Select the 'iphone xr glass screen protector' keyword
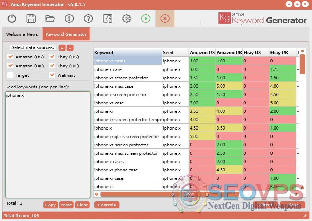This screenshot has height=221, width=312. pyautogui.click(x=127, y=137)
